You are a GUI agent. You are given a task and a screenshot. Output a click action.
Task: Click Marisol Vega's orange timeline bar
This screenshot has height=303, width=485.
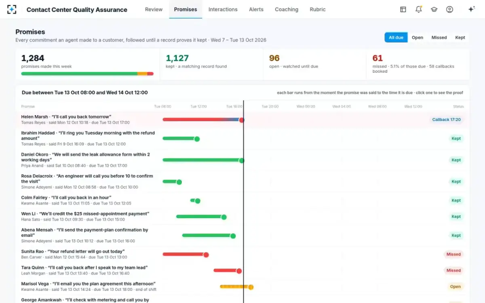tap(236, 287)
